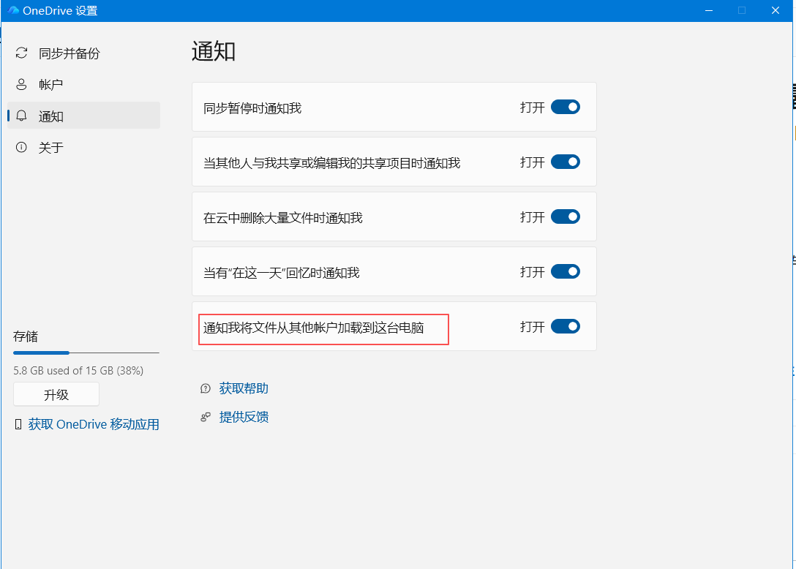Click the info circle icon beside 关于
The height and width of the screenshot is (569, 796).
pyautogui.click(x=21, y=147)
